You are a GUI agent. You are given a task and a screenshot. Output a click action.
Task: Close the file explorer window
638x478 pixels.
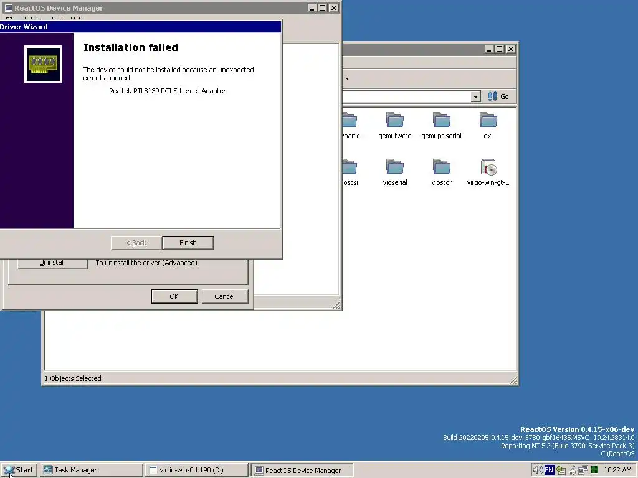point(511,49)
